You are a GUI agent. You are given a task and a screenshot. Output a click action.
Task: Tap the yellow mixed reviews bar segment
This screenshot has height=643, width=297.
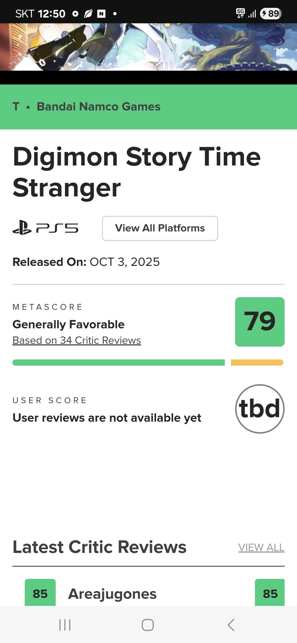click(257, 363)
